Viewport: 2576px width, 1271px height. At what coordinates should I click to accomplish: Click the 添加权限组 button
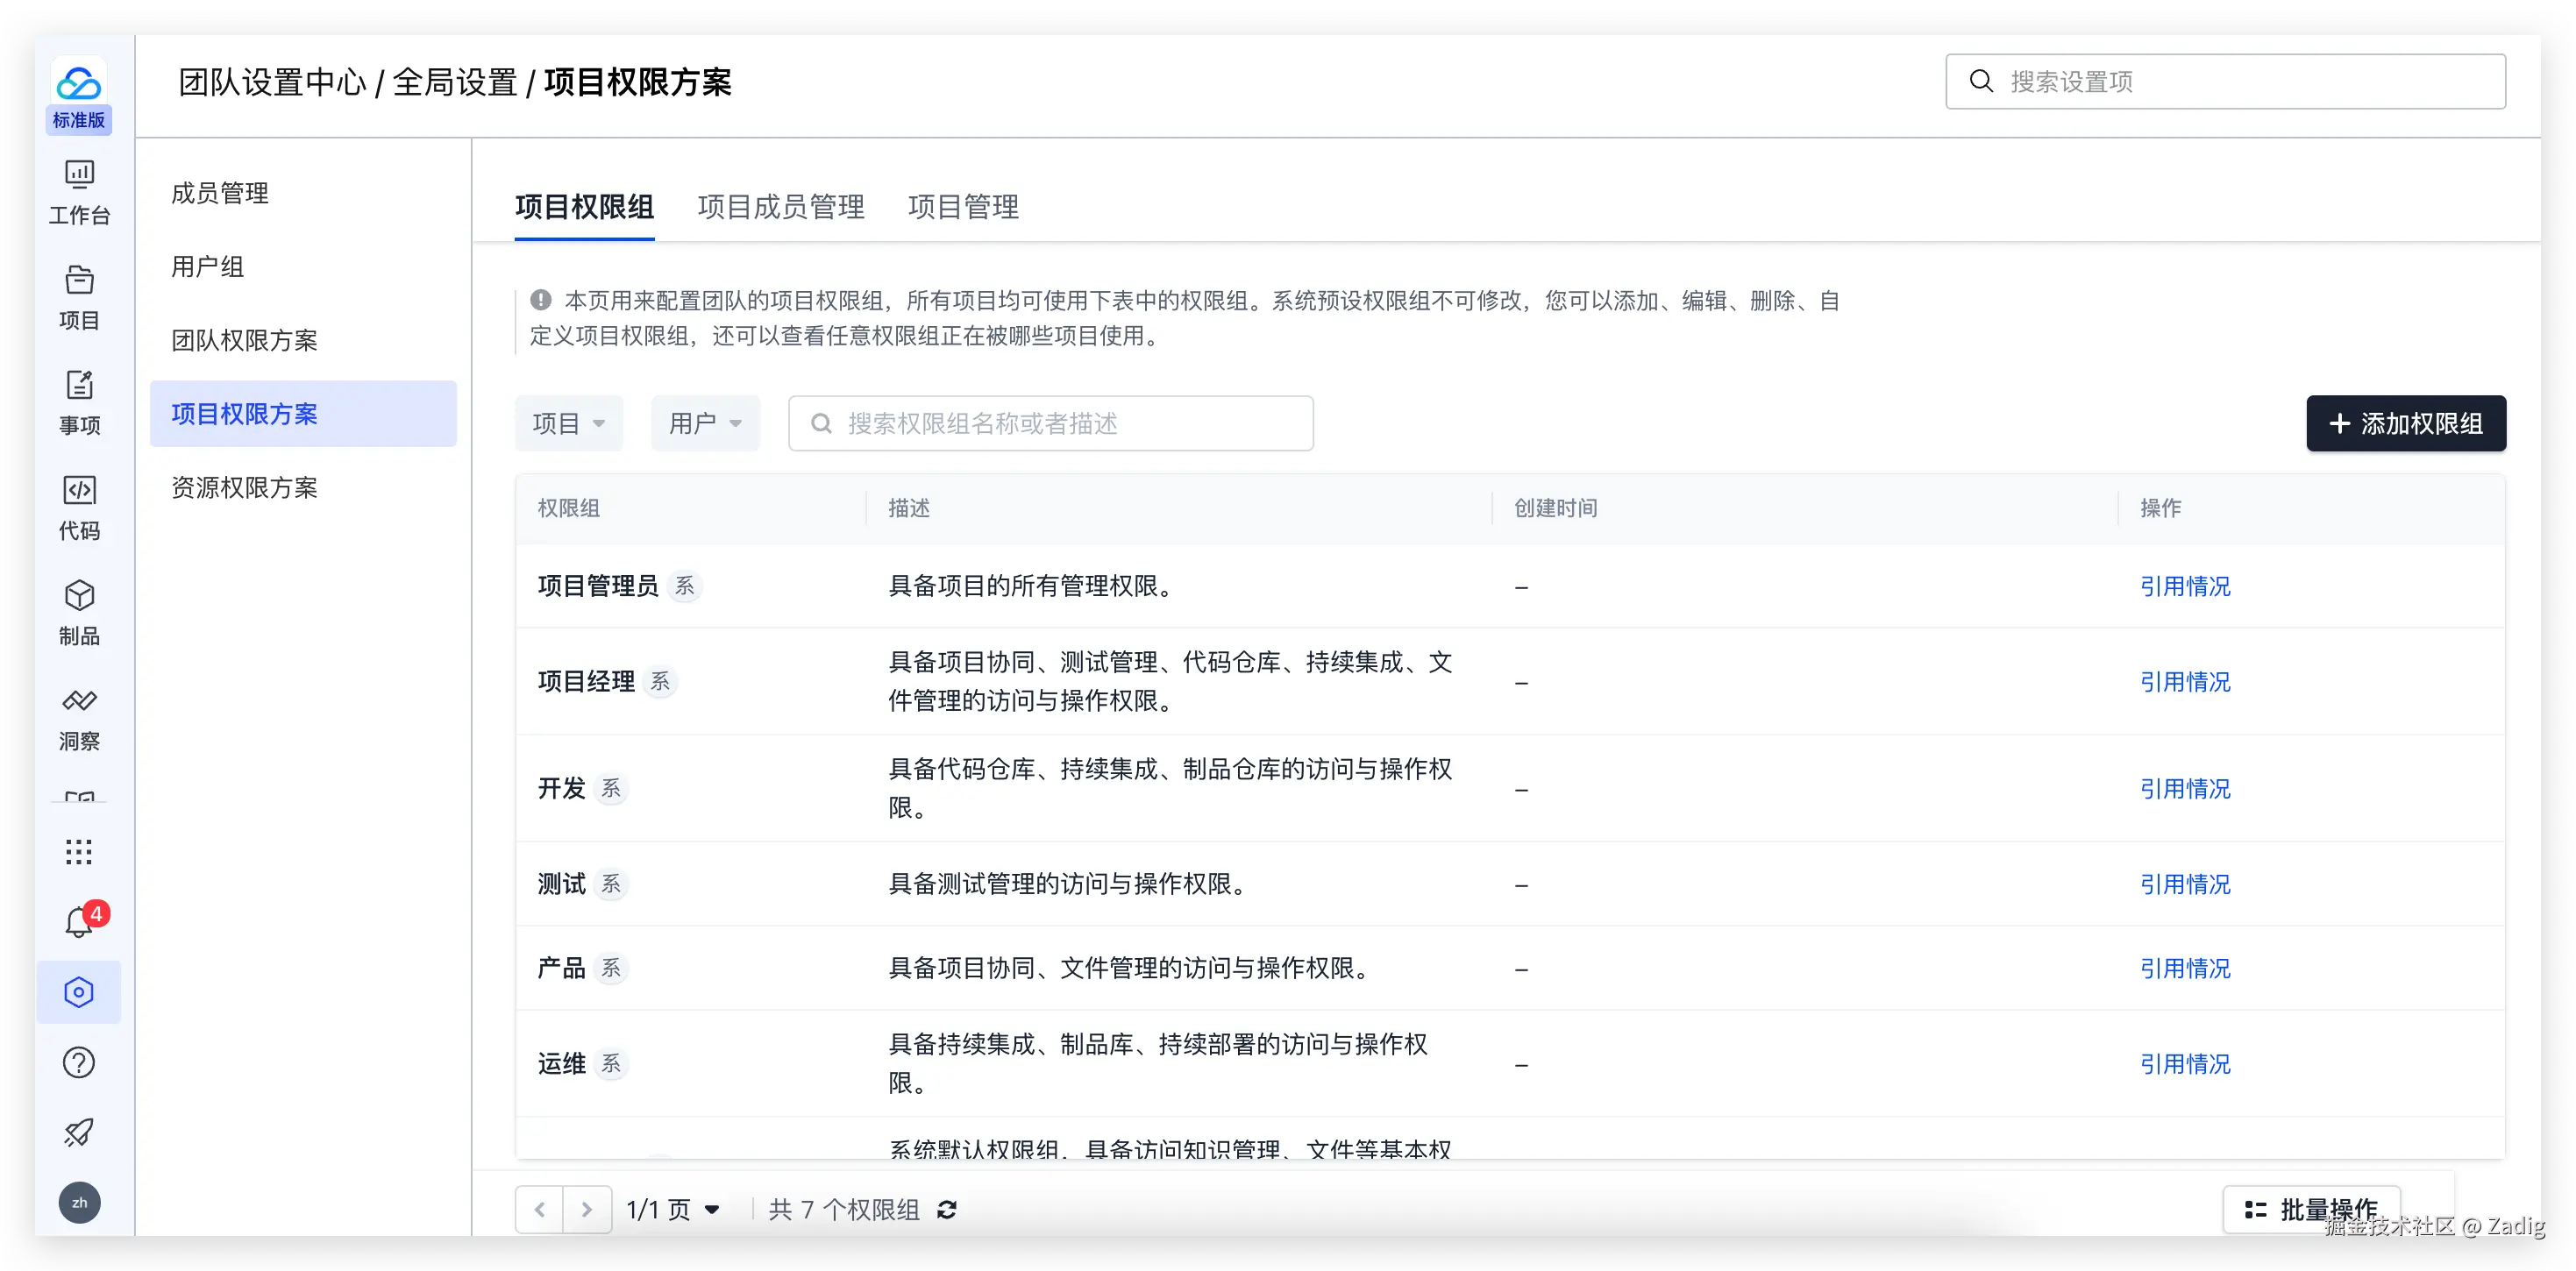point(2406,423)
